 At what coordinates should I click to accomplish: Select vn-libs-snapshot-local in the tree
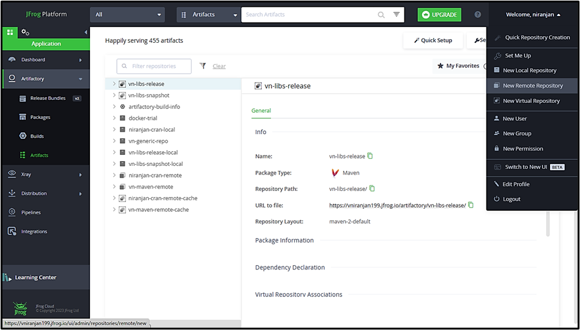[x=156, y=164]
